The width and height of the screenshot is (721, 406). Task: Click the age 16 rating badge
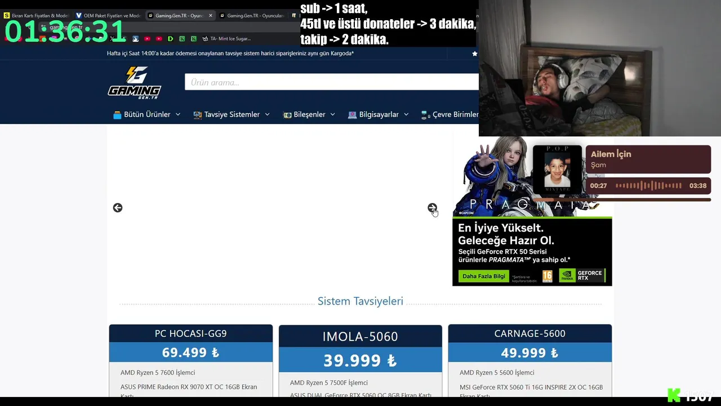pyautogui.click(x=547, y=276)
